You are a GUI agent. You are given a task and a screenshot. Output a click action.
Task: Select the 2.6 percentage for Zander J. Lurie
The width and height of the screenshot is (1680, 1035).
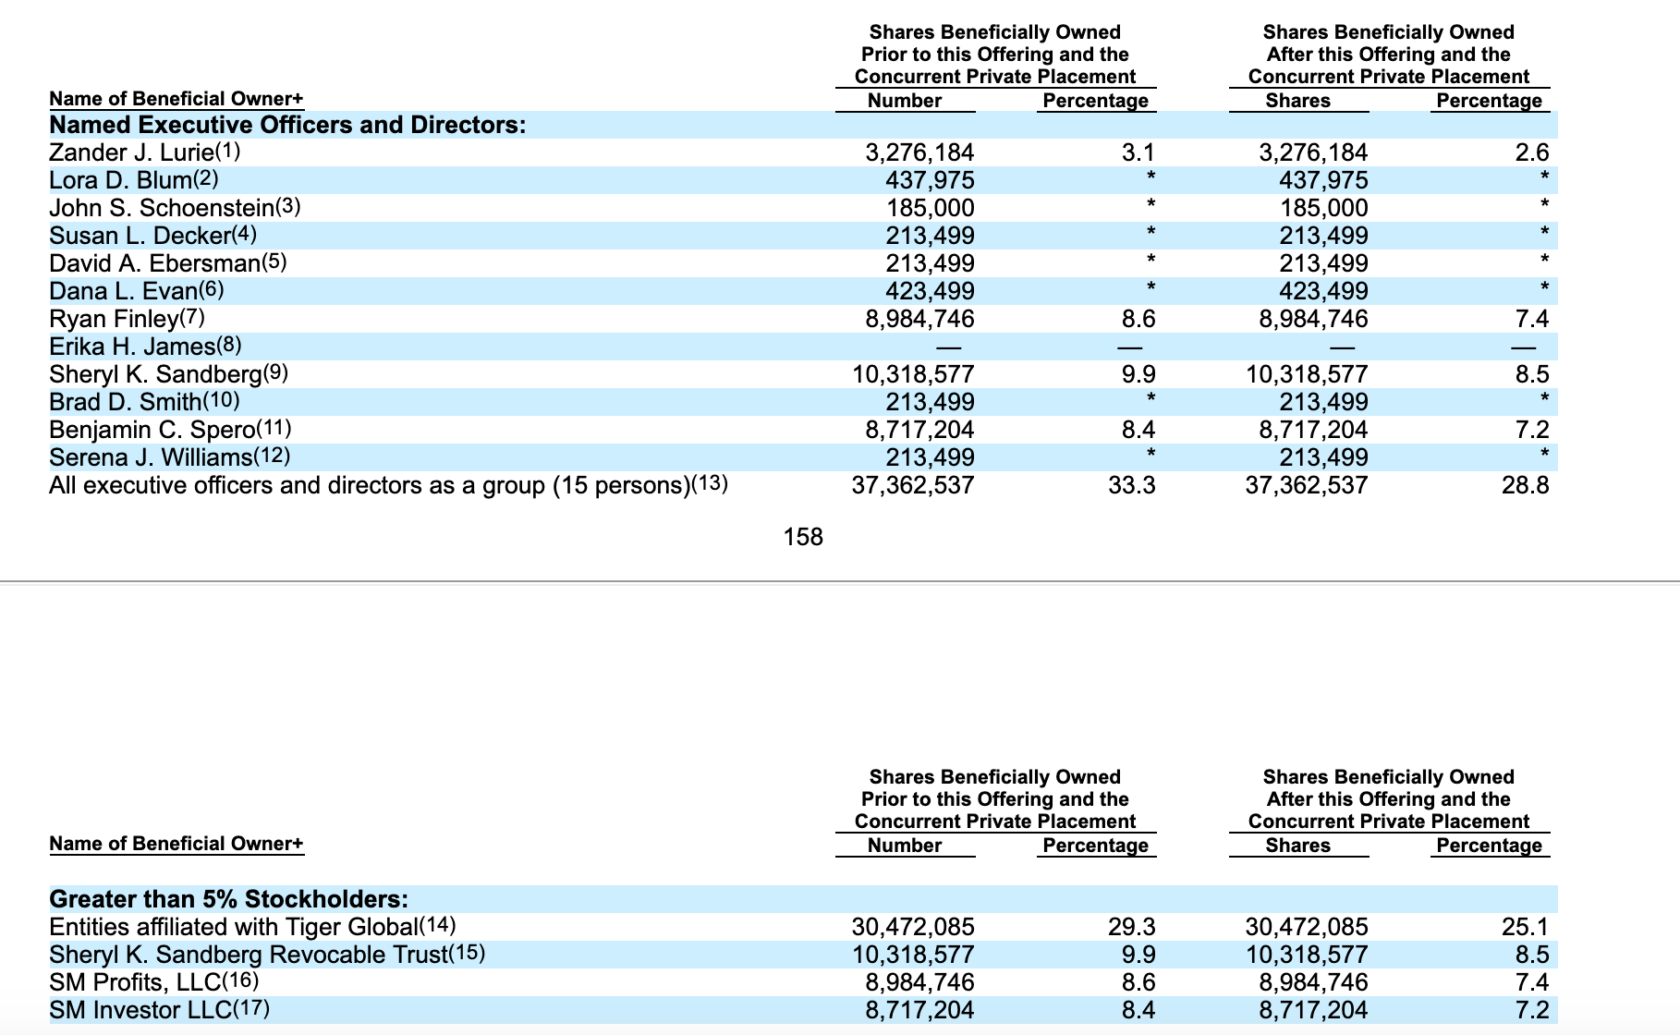pos(1532,152)
